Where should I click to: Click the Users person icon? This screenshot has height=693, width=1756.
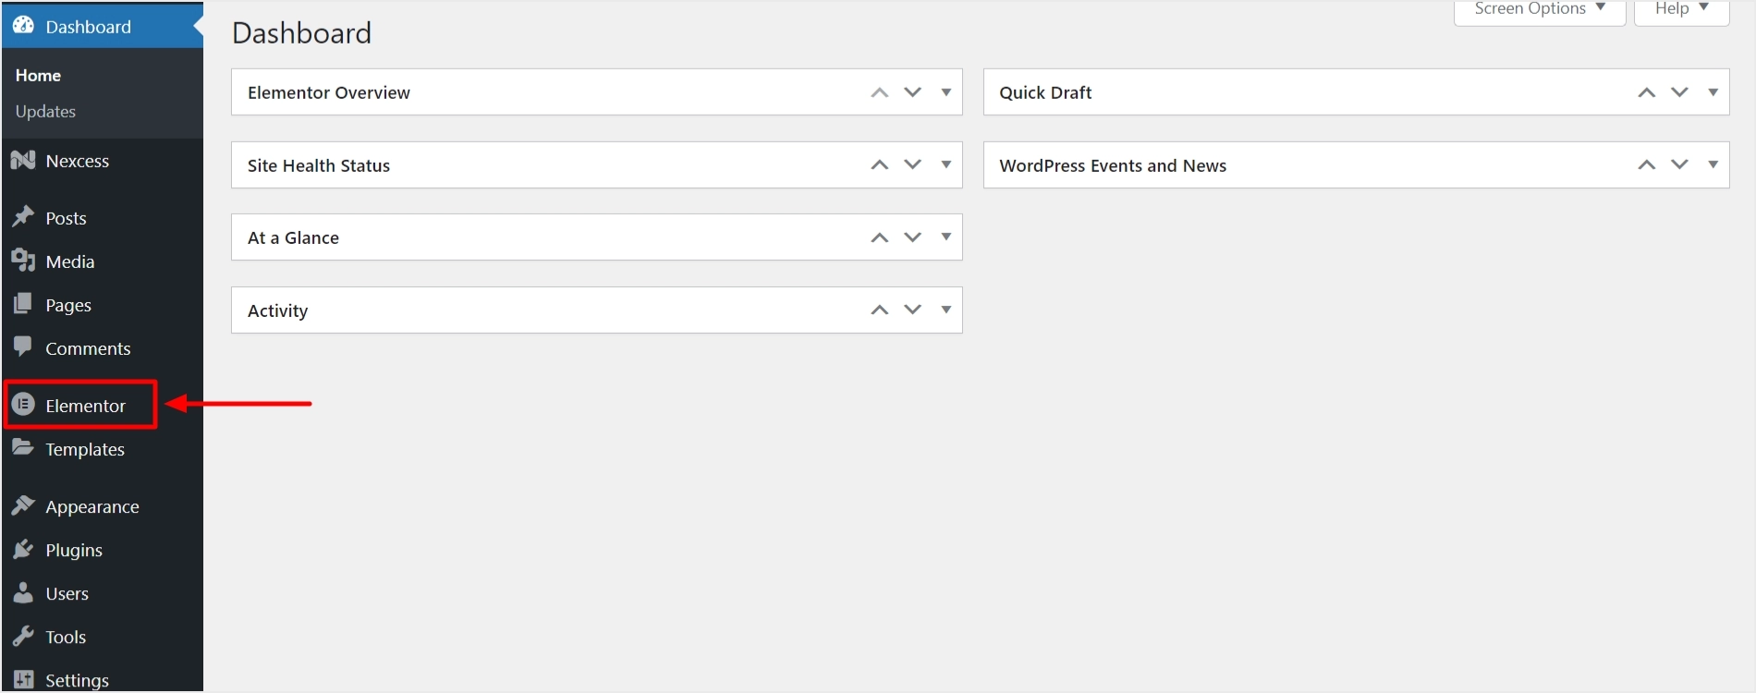tap(23, 592)
